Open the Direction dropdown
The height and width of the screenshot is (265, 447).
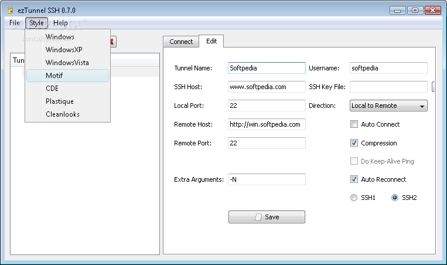point(388,106)
